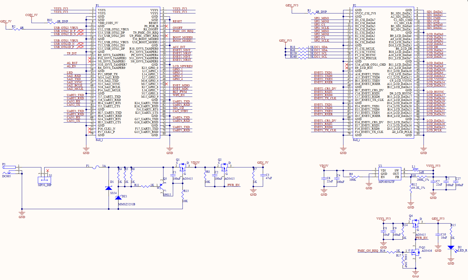Select the WIFI_EN net label on P1

178,95
